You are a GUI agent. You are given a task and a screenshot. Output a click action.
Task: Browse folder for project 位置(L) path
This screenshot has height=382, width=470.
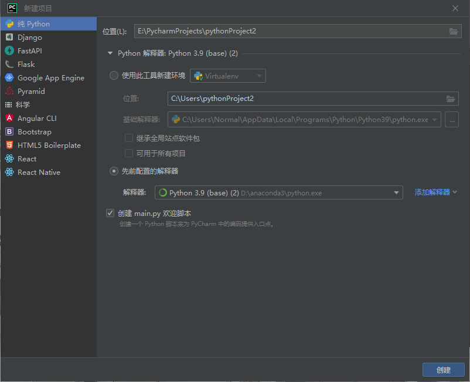pyautogui.click(x=453, y=31)
